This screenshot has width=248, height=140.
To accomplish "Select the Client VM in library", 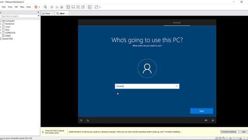I will [8, 36].
